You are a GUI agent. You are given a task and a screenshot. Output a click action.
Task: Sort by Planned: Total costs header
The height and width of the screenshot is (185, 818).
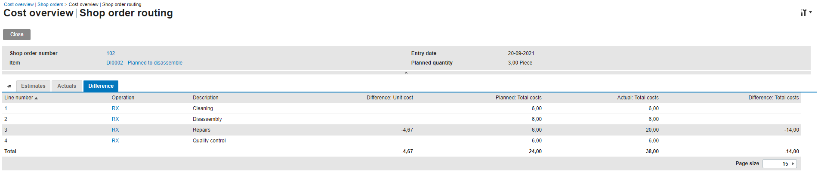tap(518, 98)
